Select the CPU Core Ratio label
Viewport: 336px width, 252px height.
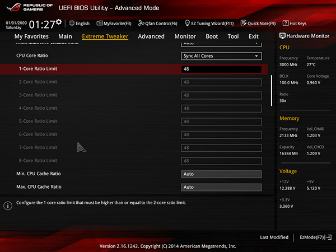[32, 55]
